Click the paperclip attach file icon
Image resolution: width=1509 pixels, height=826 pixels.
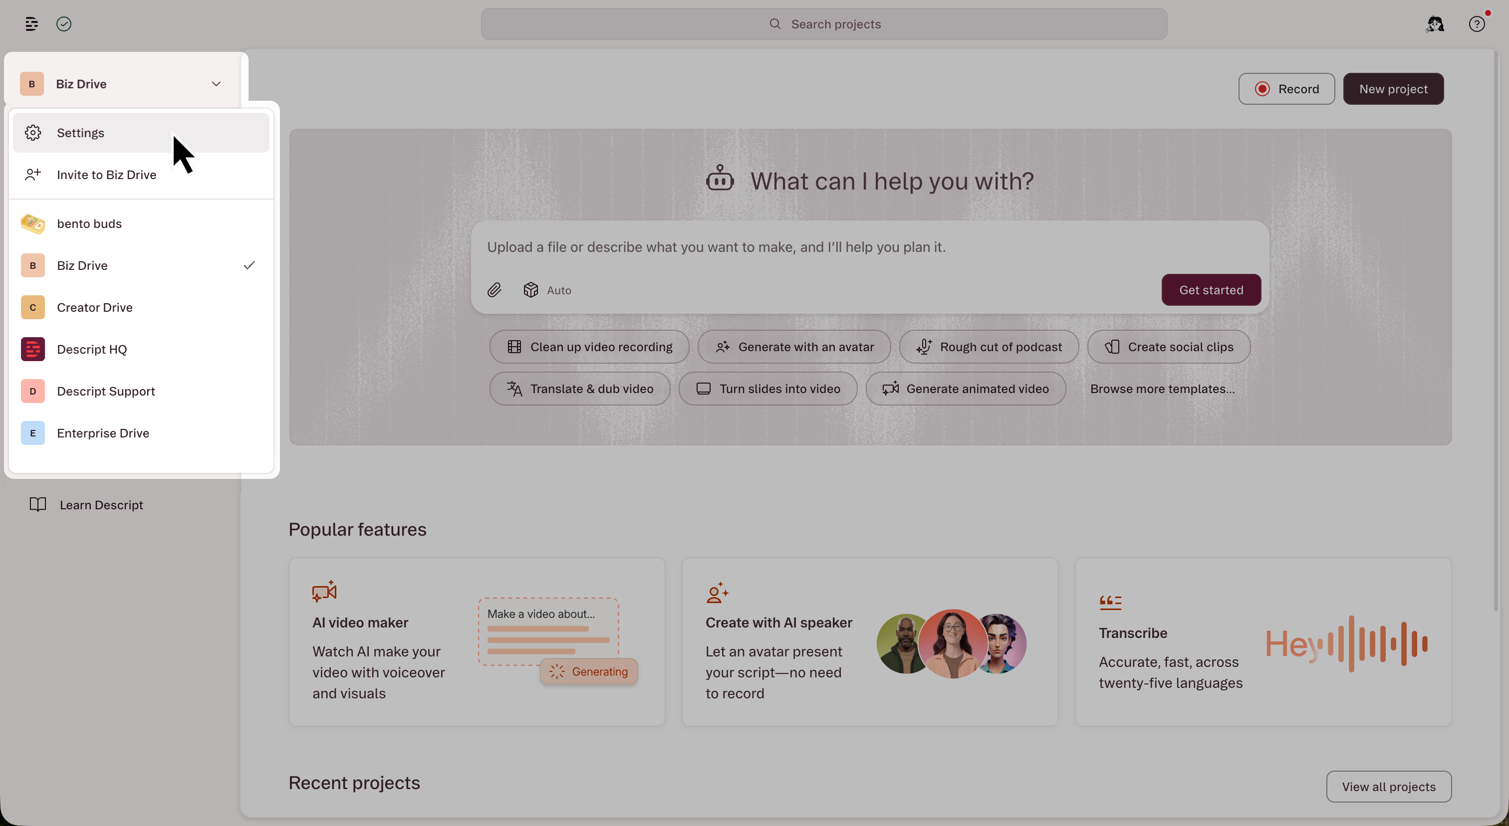click(x=495, y=290)
